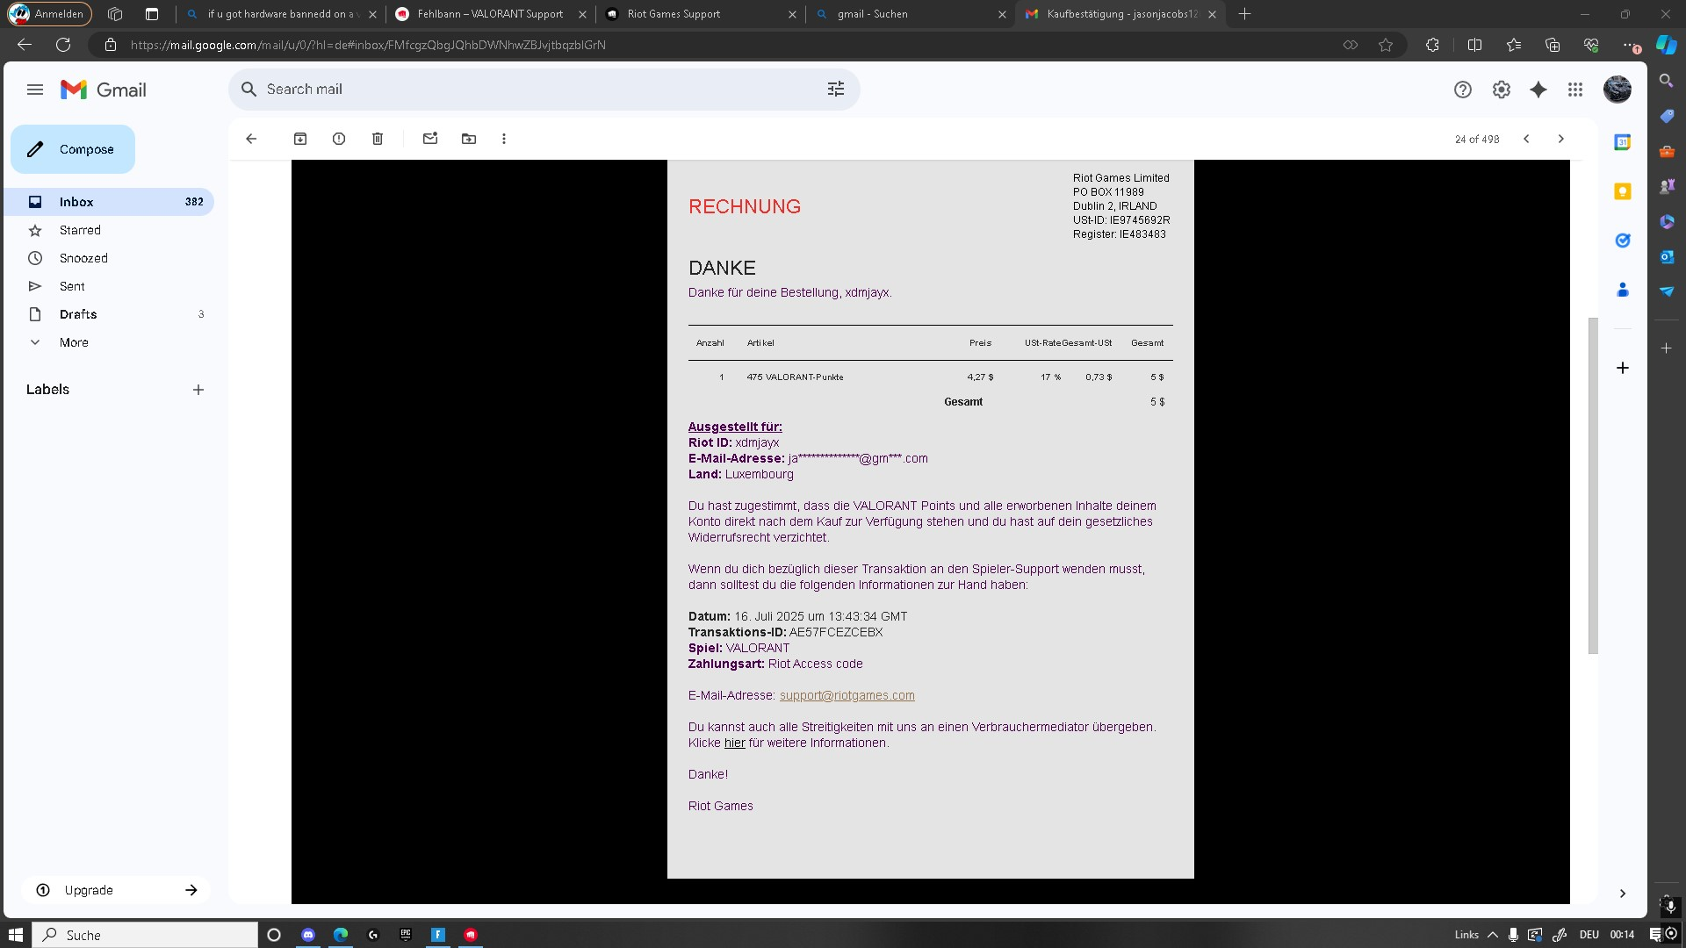Get add-ons plus icon in side panel
This screenshot has height=948, width=1686.
click(x=1623, y=368)
